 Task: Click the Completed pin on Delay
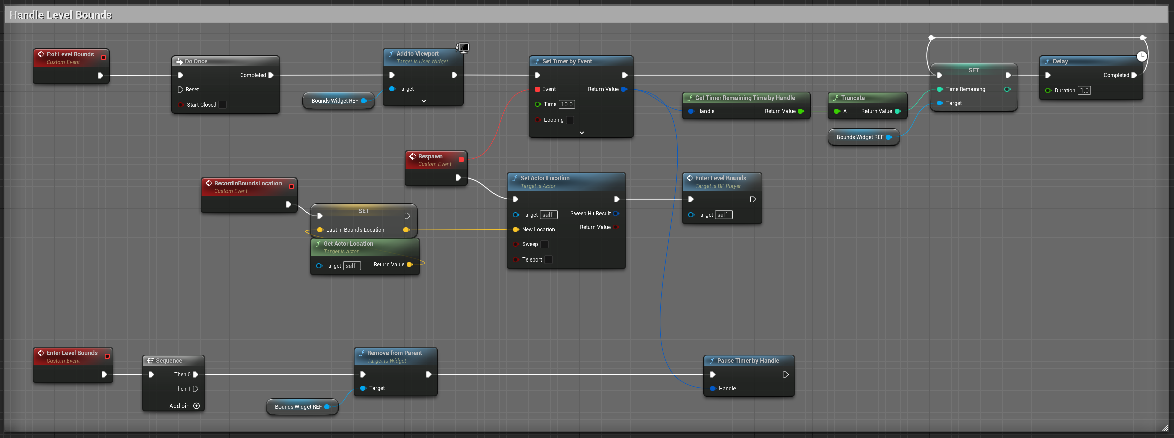1135,75
